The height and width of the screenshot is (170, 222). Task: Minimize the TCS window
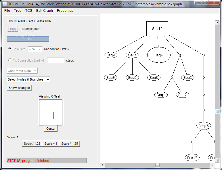198,3
